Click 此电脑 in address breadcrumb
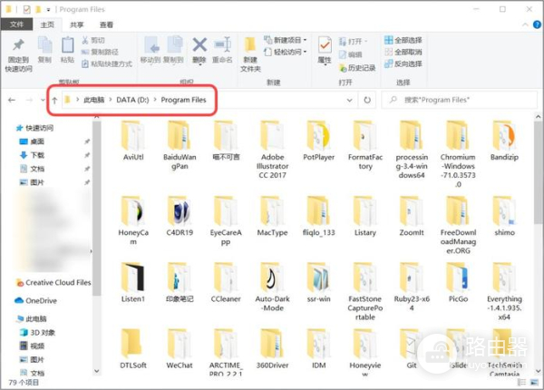The image size is (544, 390). coord(94,100)
